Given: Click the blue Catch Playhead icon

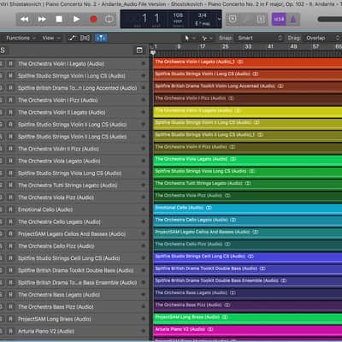Looking at the screenshot, I should (x=101, y=38).
